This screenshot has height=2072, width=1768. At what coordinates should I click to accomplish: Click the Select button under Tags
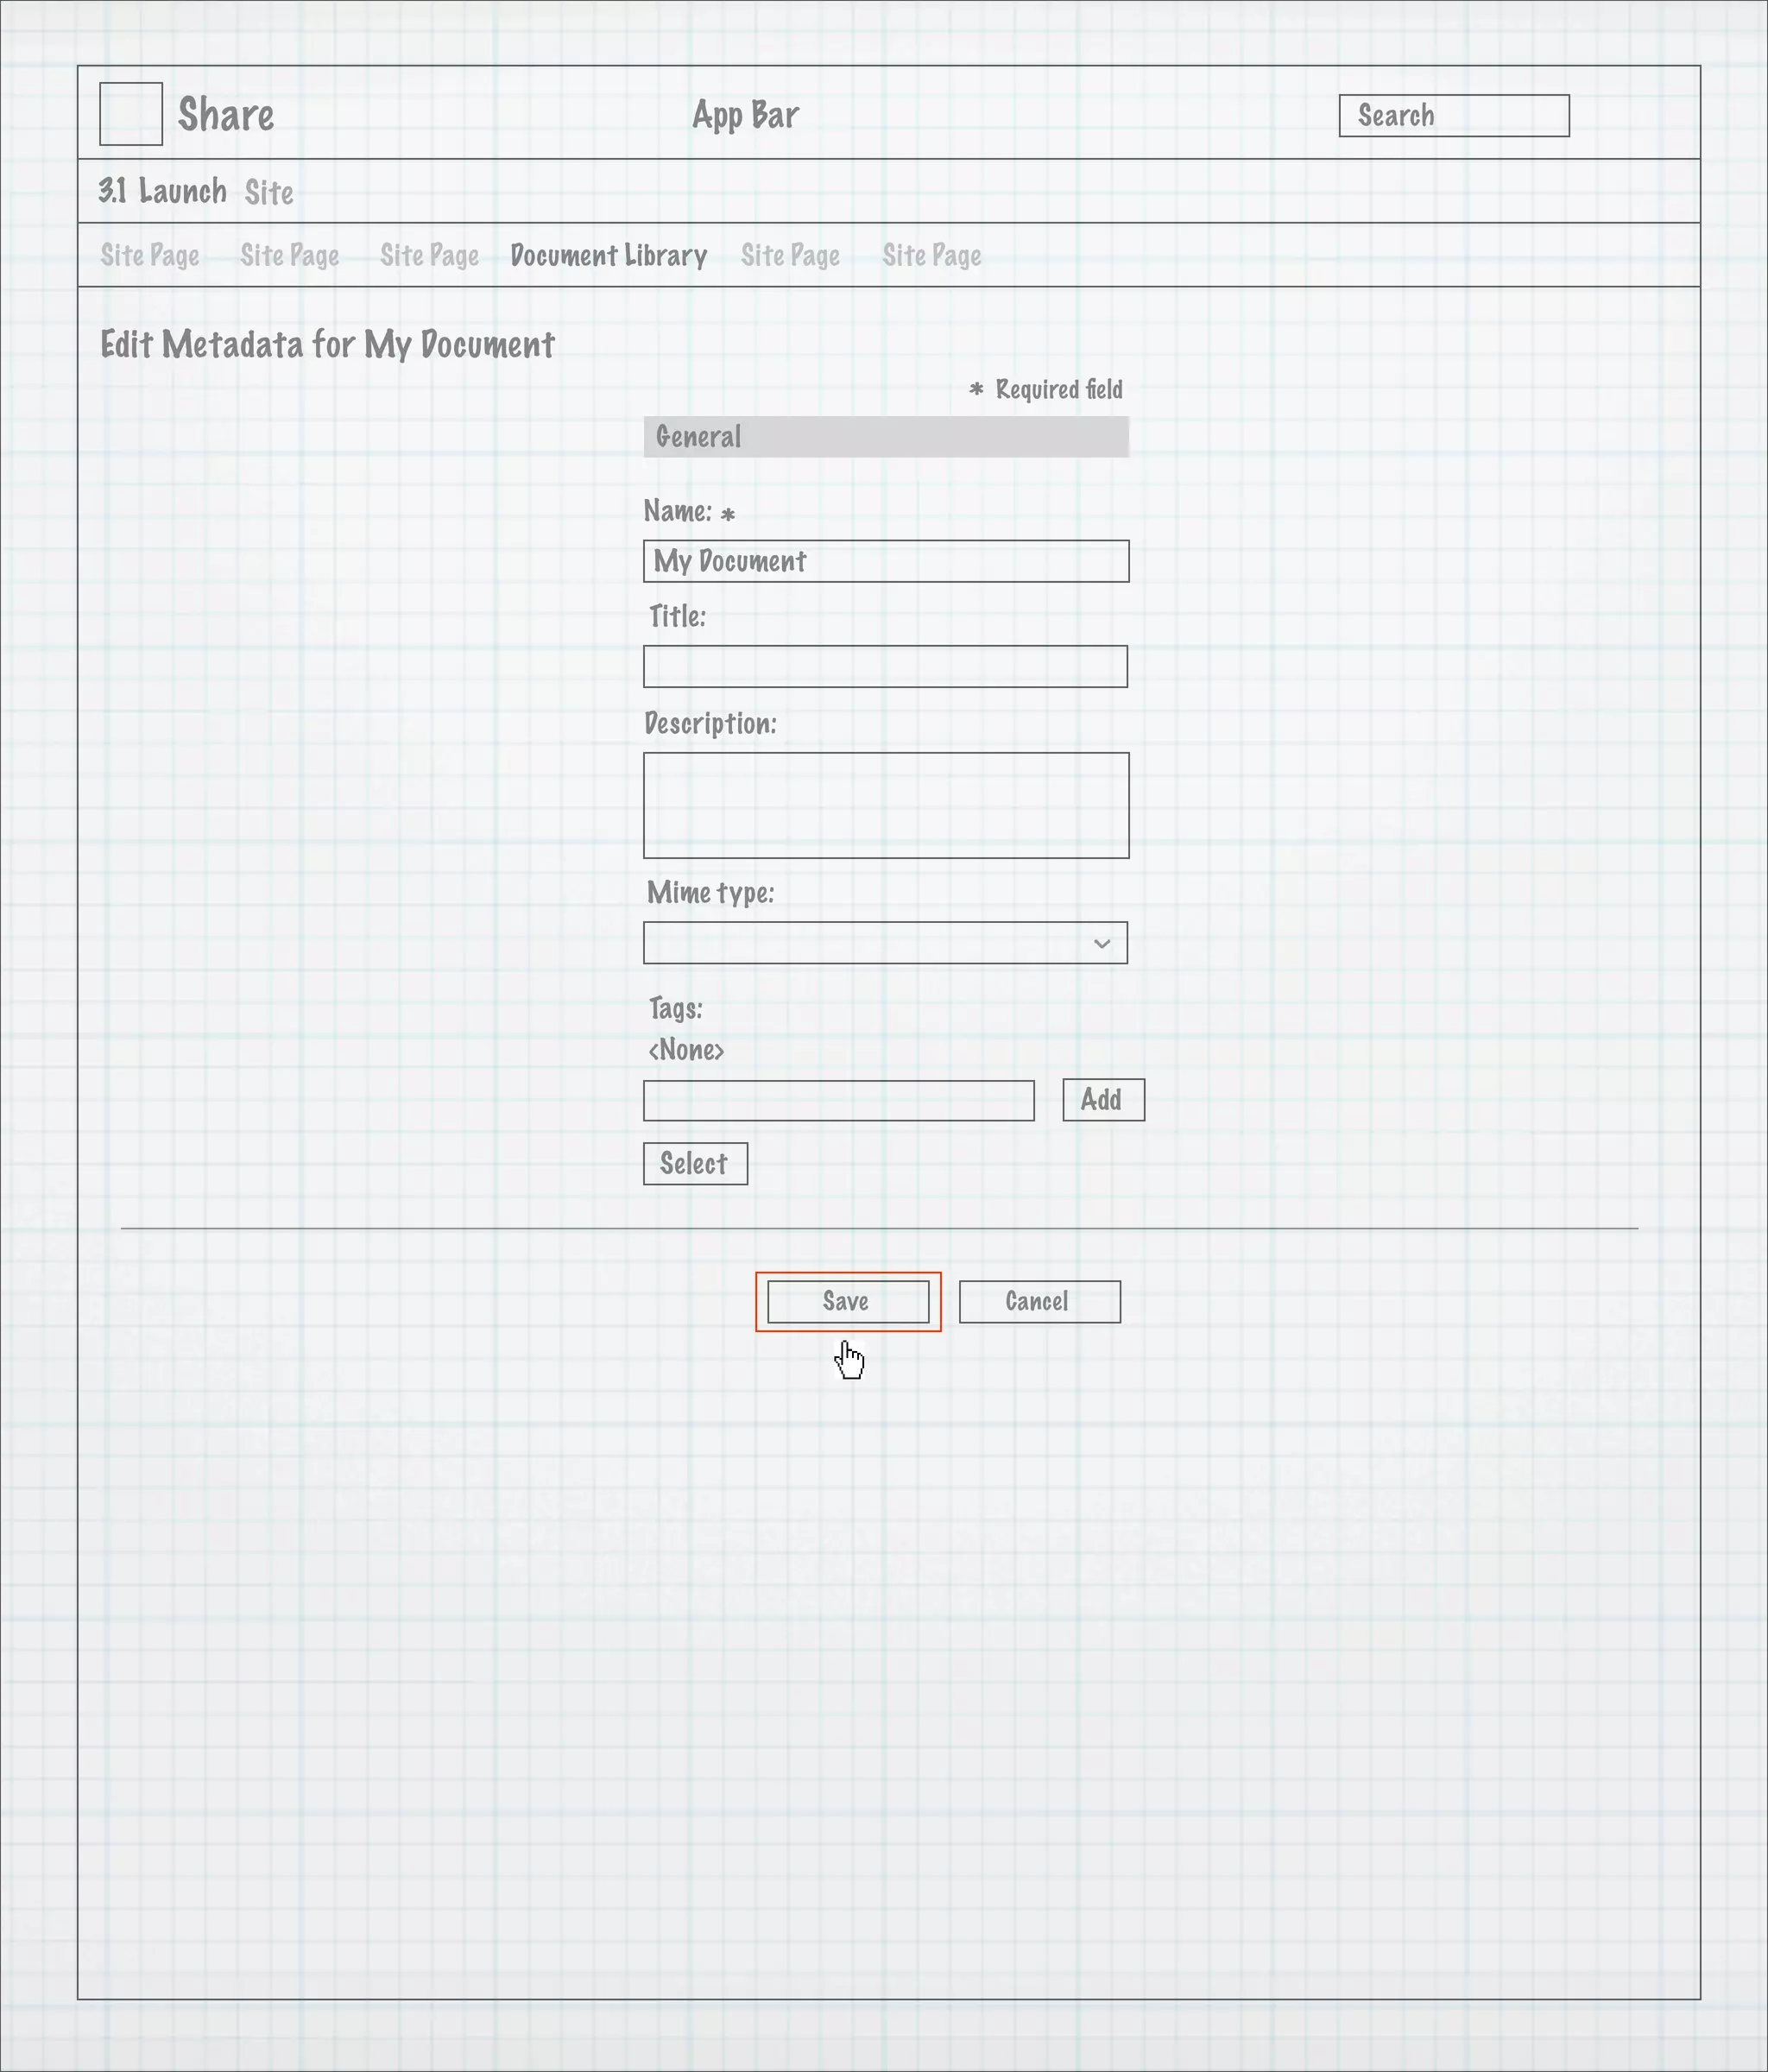pos(695,1164)
